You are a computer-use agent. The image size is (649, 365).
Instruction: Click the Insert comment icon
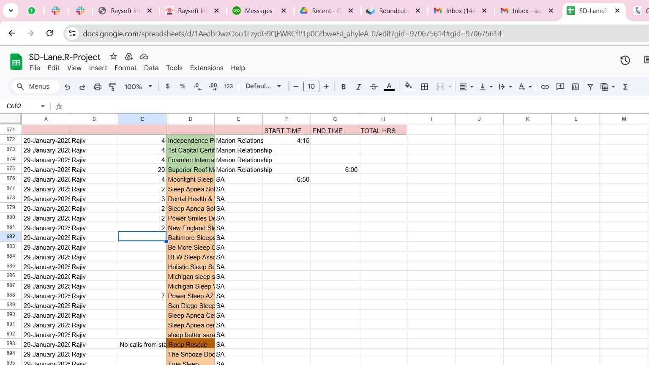[x=560, y=87]
